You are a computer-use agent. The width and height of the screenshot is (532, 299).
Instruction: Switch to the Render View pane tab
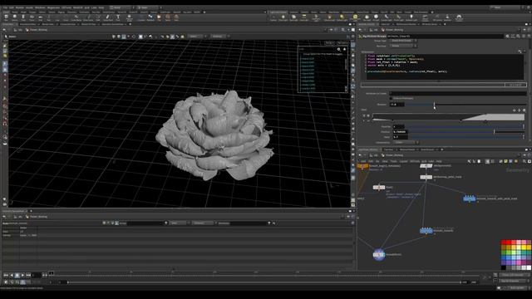point(47,24)
